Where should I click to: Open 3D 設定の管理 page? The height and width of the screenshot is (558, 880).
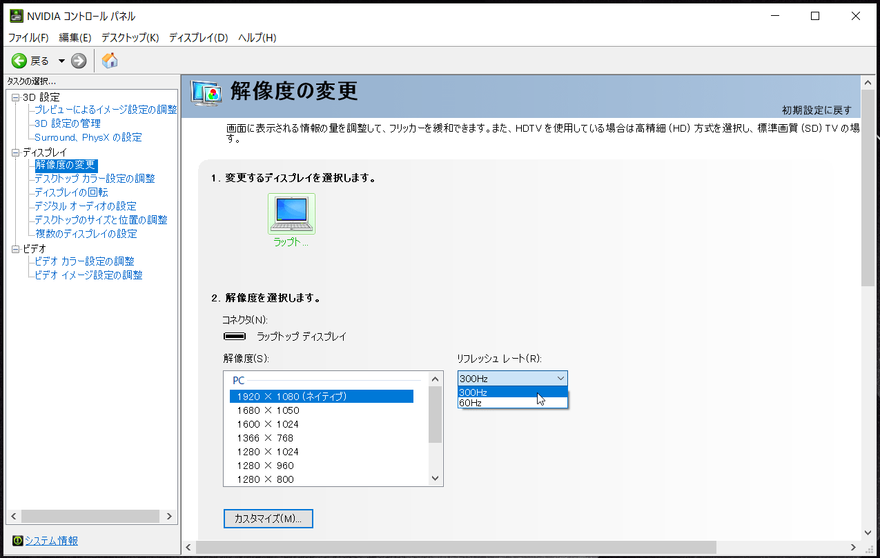68,123
